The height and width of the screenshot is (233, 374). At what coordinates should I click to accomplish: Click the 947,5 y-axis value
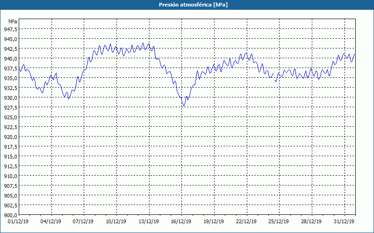10,29
